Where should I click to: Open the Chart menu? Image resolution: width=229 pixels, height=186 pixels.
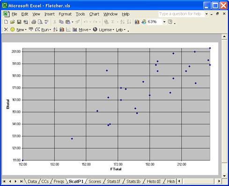pos(94,14)
